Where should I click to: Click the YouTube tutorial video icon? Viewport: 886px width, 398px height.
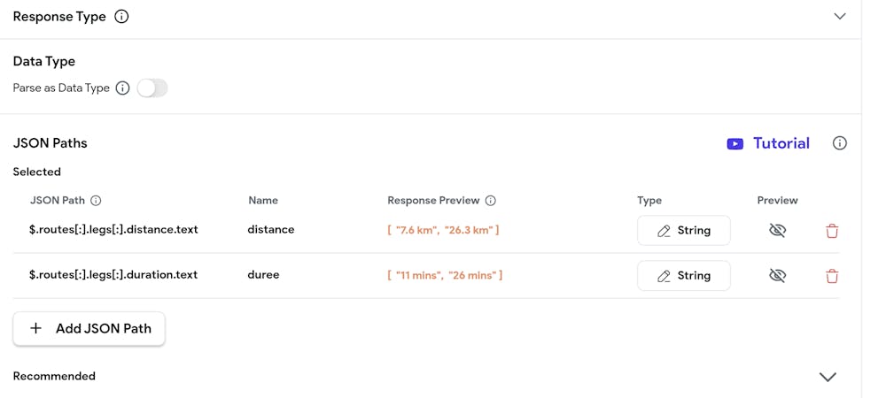coord(734,143)
